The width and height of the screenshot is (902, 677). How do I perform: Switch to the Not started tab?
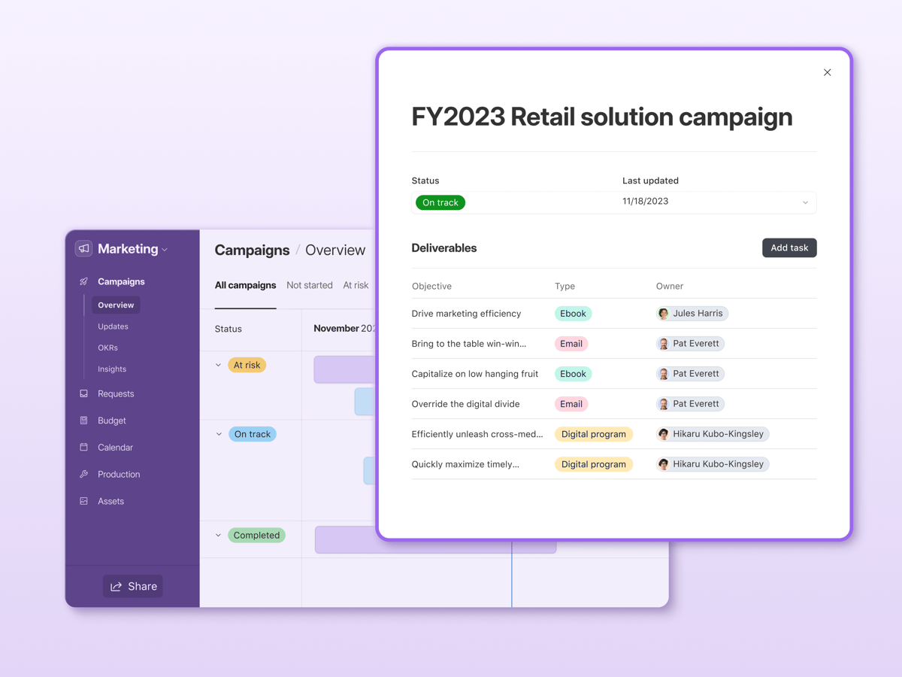point(309,285)
